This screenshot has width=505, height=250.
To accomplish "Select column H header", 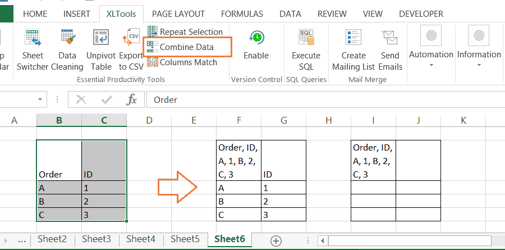I will click(x=328, y=121).
